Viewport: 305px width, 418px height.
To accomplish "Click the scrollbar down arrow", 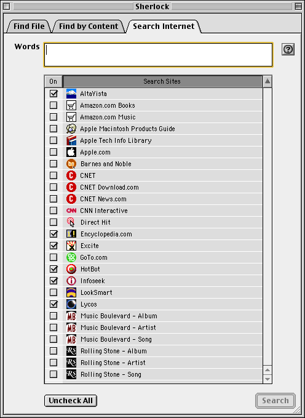I will pos(267,379).
